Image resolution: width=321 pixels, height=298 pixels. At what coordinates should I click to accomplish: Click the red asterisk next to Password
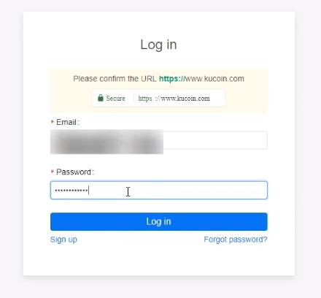(53, 172)
